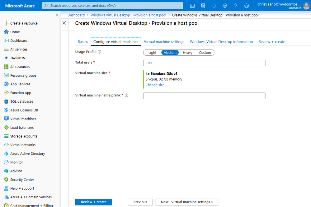Image resolution: width=311 pixels, height=207 pixels.
Task: Click the Security Center shield icon
Action: (6, 180)
